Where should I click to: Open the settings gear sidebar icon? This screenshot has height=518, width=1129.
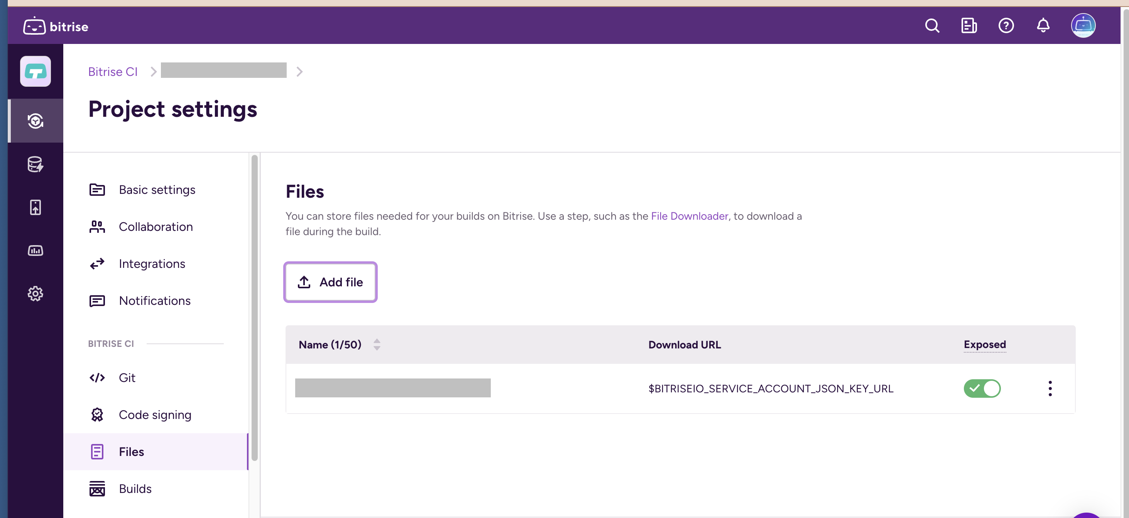[x=35, y=293]
